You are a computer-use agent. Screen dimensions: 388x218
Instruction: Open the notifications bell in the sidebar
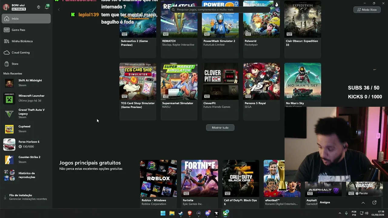[x=47, y=7]
